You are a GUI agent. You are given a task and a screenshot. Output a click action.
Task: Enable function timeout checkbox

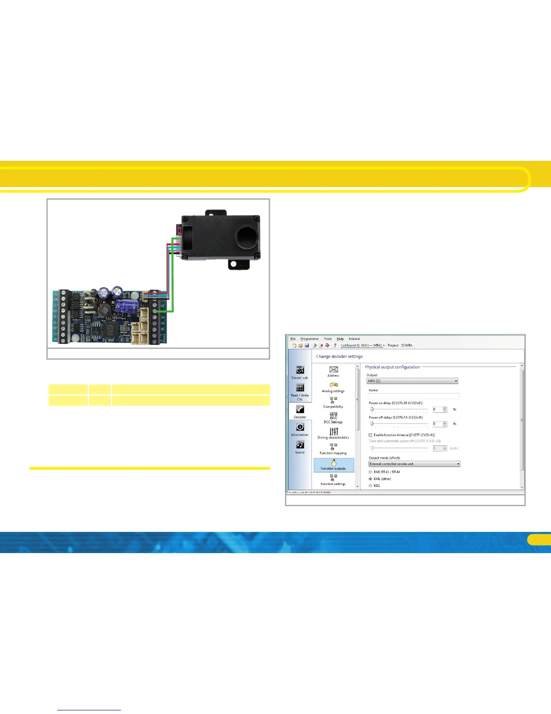click(371, 435)
